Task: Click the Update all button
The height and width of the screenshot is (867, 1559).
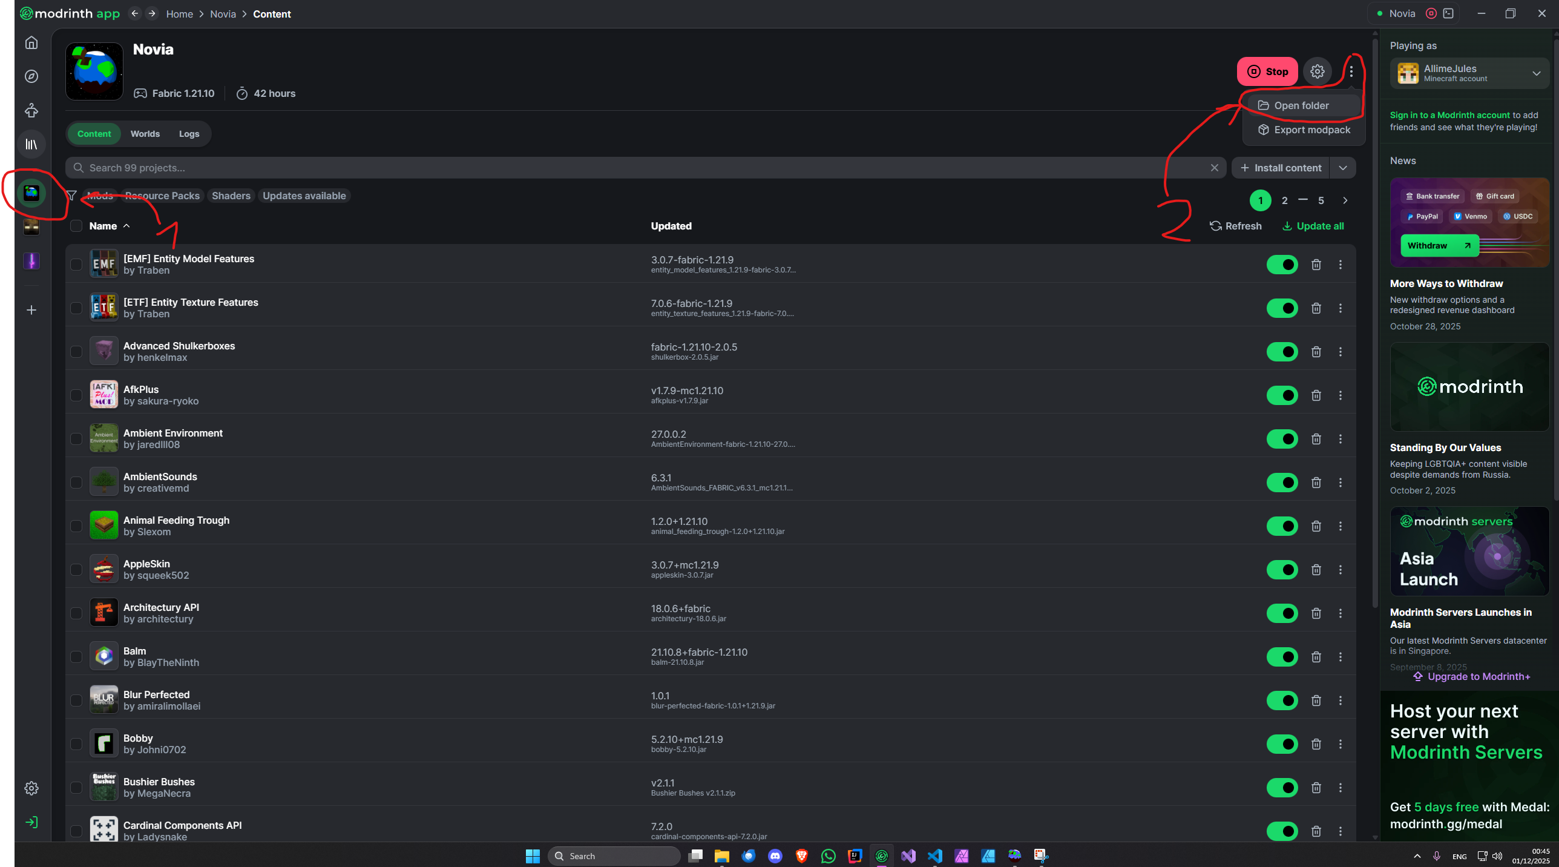Action: tap(1313, 226)
